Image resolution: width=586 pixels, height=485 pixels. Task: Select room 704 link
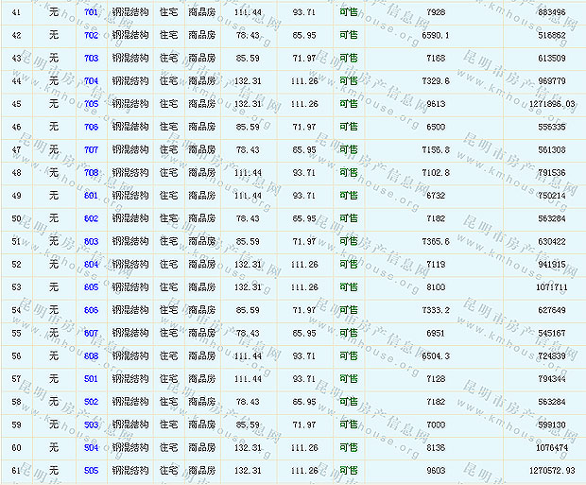coord(91,81)
